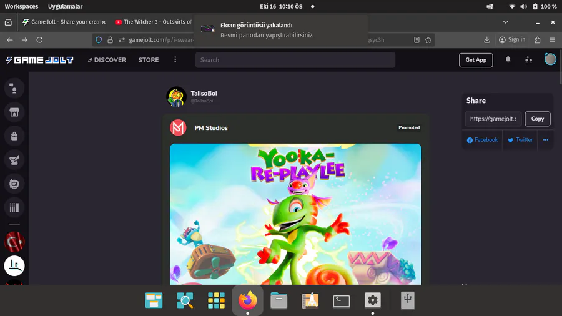Screen dimensions: 562x316
Task: Open the friends icon in header
Action: click(x=529, y=59)
